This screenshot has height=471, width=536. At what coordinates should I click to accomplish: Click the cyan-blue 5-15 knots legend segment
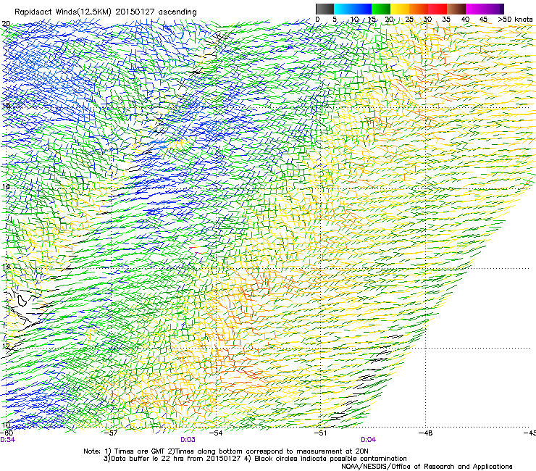coord(353,9)
